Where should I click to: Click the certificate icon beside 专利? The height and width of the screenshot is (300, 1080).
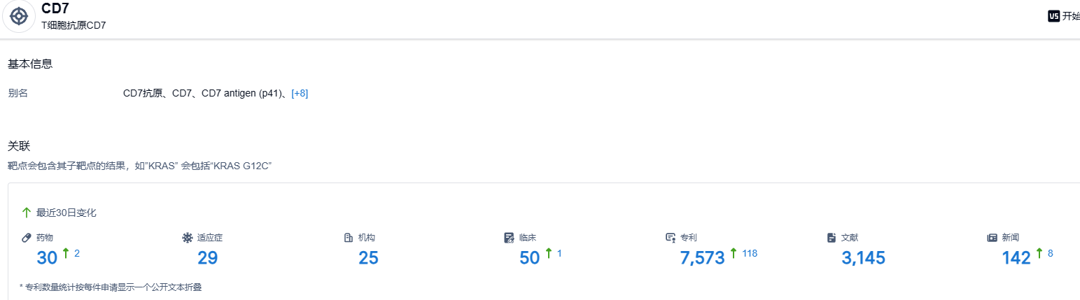pos(671,238)
